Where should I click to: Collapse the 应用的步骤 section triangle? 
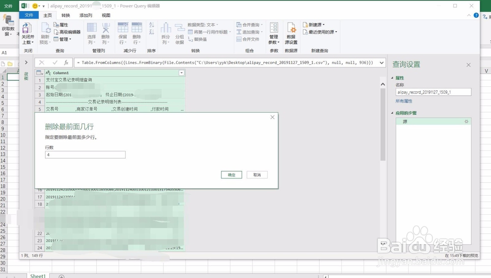[x=392, y=113]
